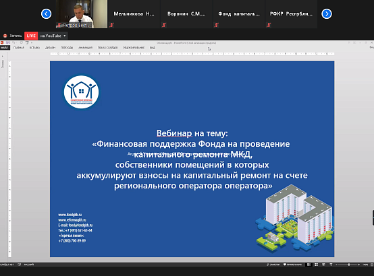This screenshot has width=374, height=276.
Task: Show next participants with right arrow
Action: pos(327,13)
